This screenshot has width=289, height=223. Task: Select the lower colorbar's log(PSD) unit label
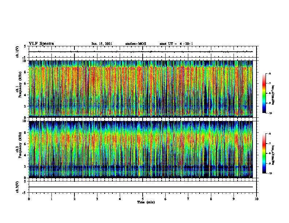[x=273, y=155]
